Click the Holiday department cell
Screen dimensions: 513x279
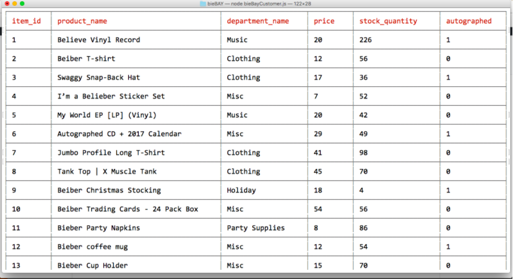coord(241,190)
